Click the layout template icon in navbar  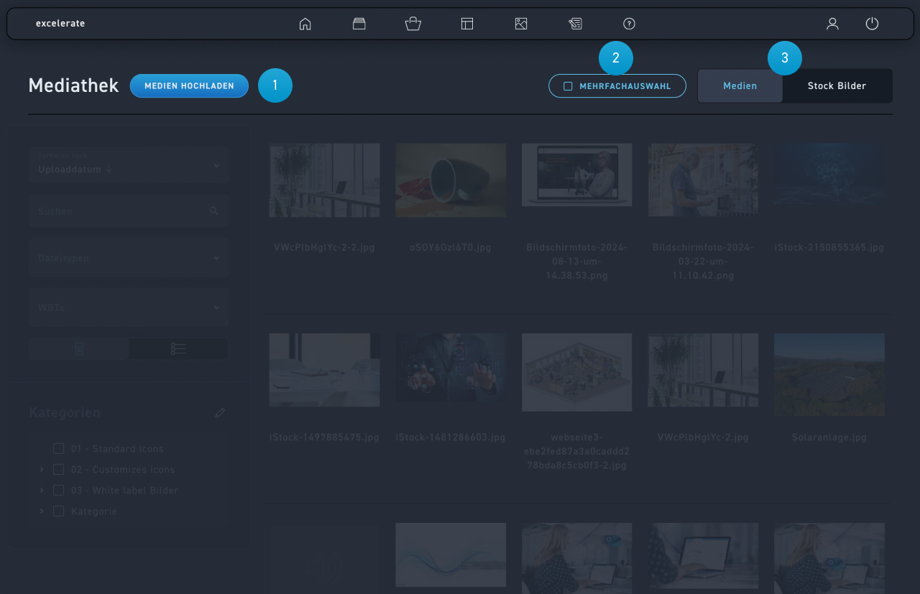(467, 24)
